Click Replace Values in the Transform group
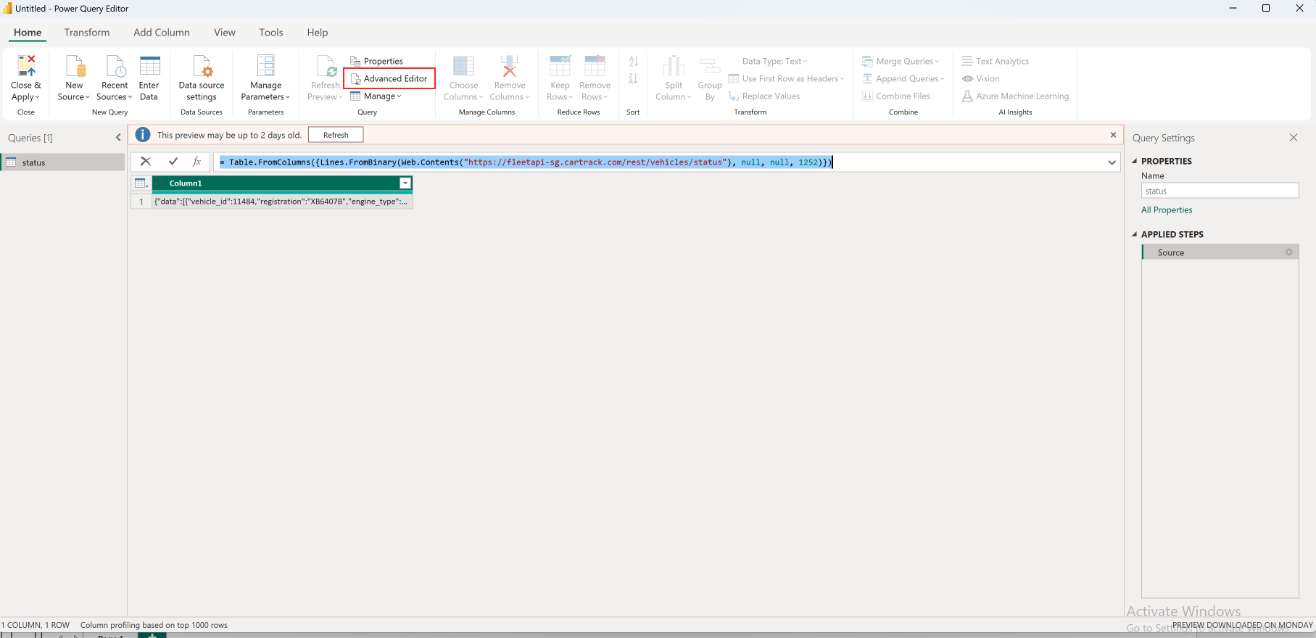 coord(764,96)
